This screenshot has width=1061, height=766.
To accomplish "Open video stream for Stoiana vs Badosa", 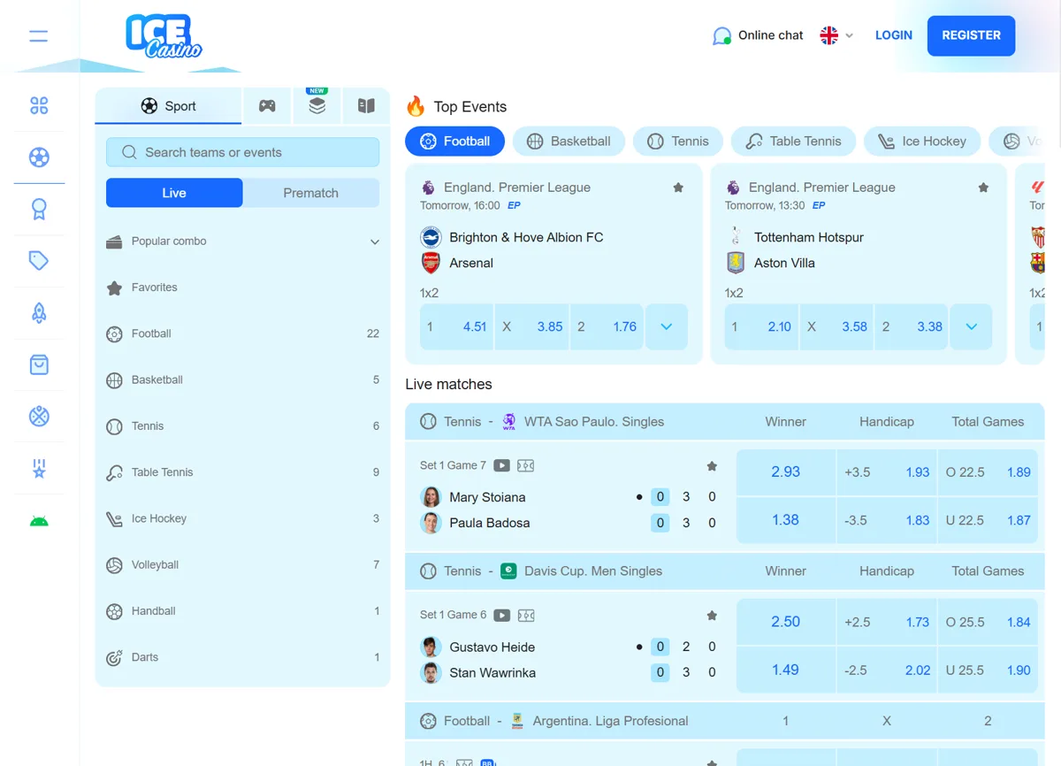I will (501, 465).
